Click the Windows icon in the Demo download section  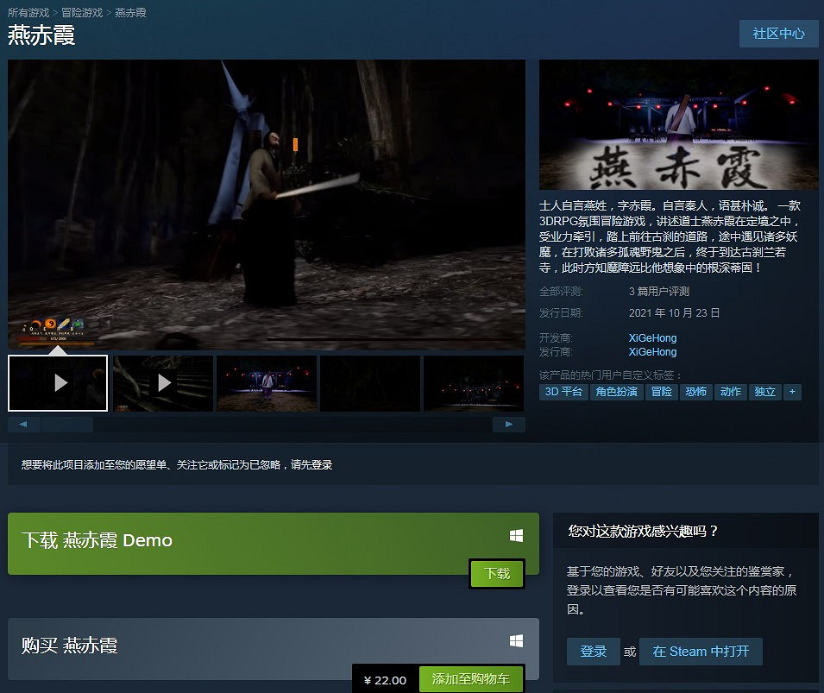pyautogui.click(x=516, y=534)
